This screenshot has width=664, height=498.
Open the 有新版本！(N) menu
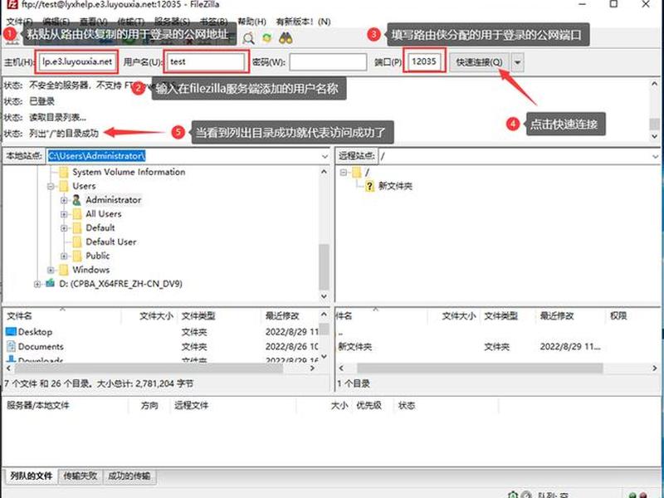[303, 22]
